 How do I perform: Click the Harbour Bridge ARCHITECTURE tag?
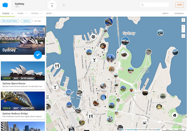(27, 108)
